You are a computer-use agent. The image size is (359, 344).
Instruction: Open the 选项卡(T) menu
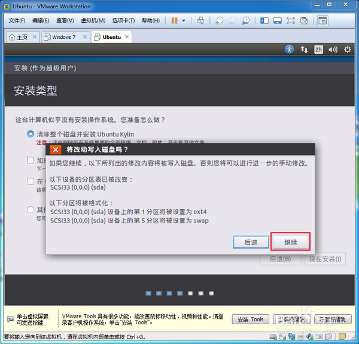coord(123,20)
